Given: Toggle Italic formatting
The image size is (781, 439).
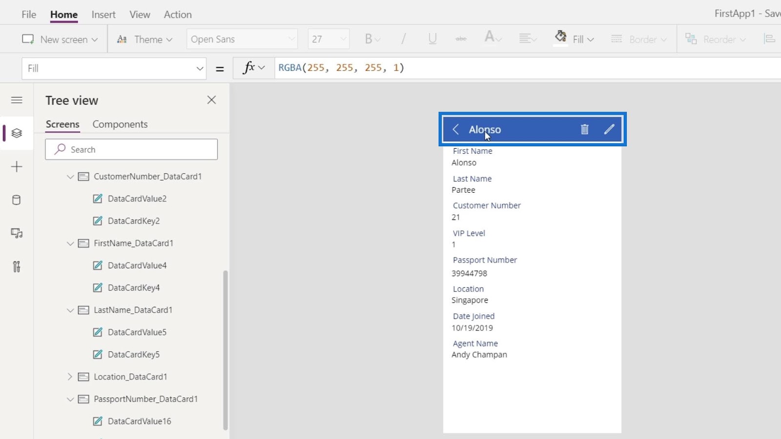Looking at the screenshot, I should pyautogui.click(x=403, y=39).
